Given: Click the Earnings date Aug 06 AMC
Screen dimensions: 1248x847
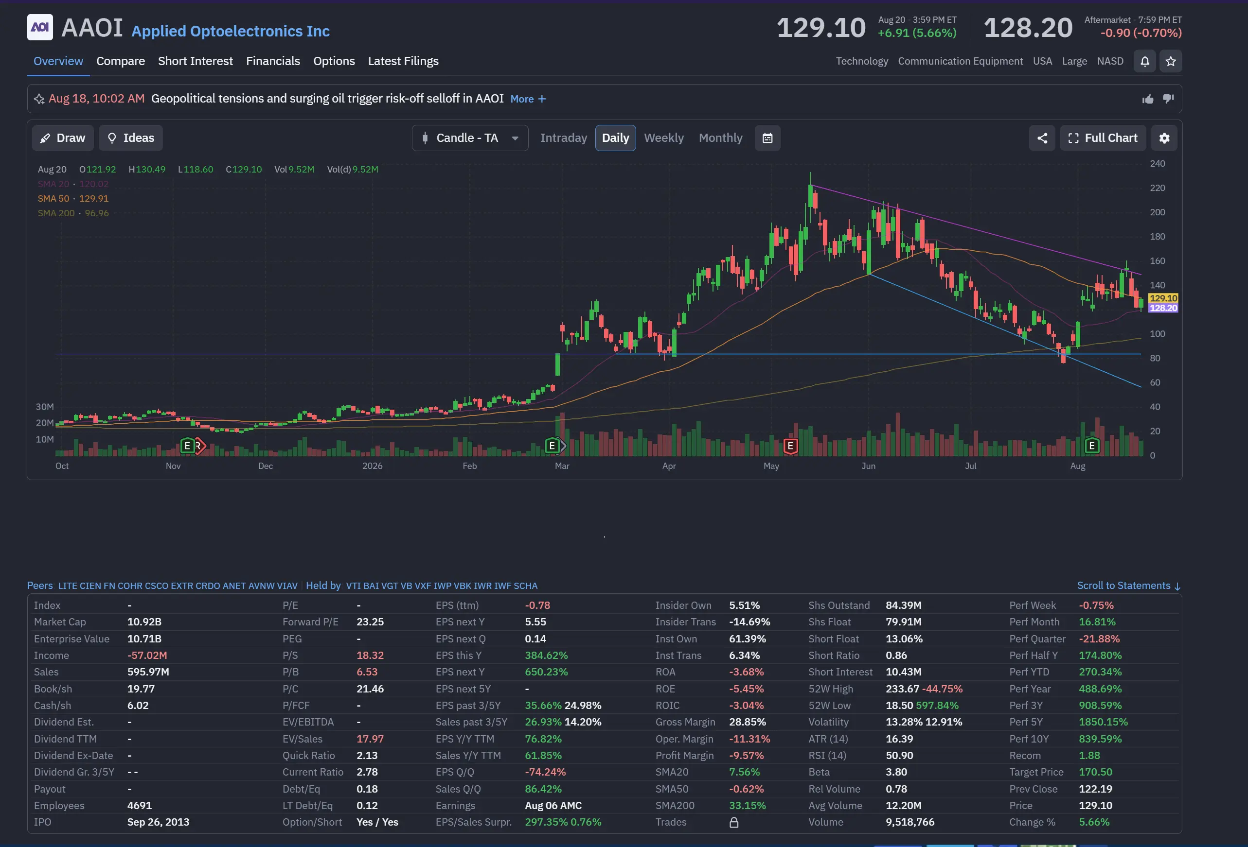Looking at the screenshot, I should [x=553, y=805].
